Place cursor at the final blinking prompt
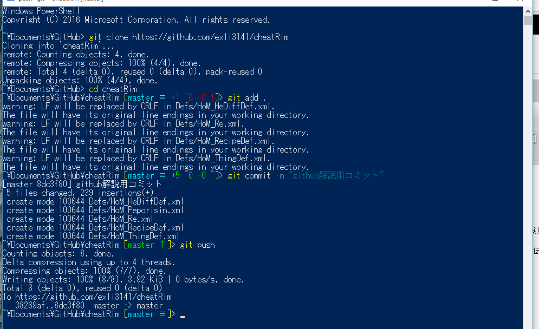 (182, 315)
